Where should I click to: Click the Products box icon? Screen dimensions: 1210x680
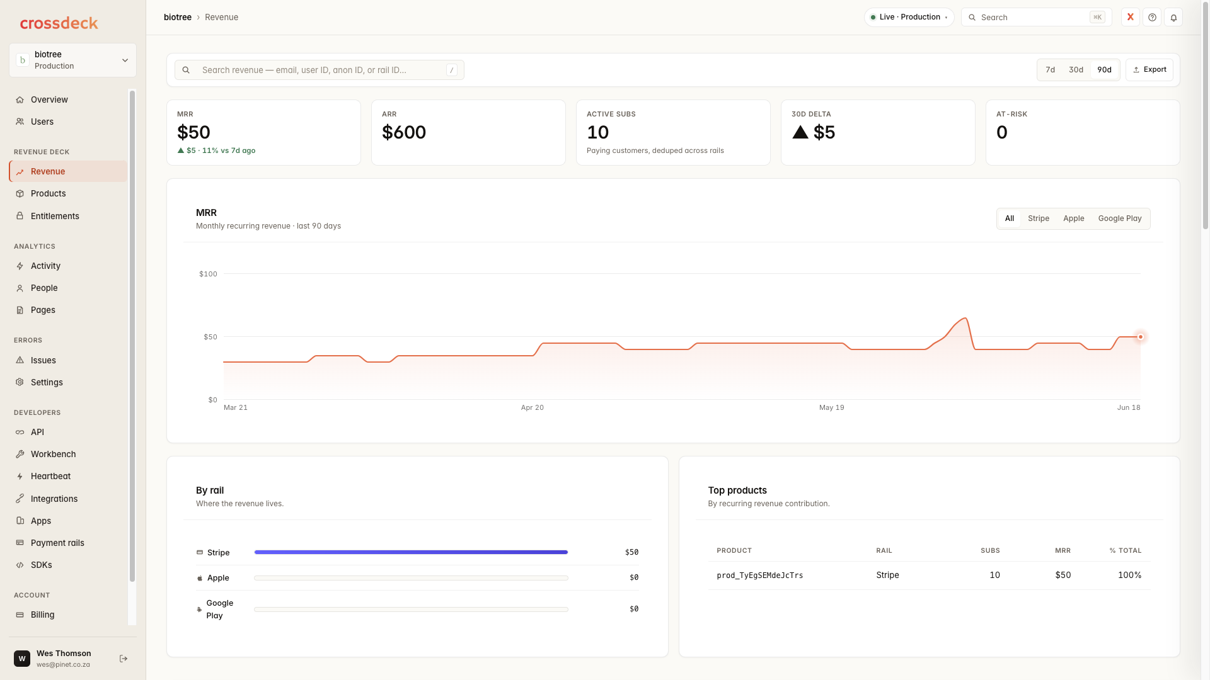(20, 194)
